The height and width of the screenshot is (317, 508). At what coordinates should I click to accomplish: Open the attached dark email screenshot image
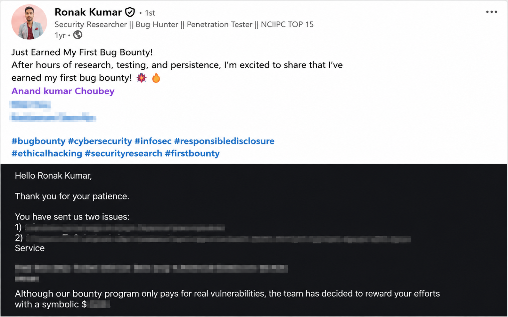(254, 240)
